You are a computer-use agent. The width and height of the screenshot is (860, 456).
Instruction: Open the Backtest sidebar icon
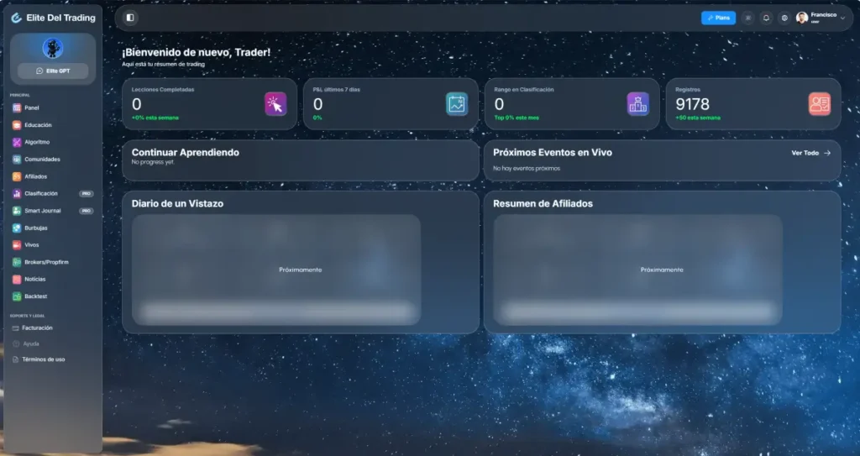[x=17, y=296]
